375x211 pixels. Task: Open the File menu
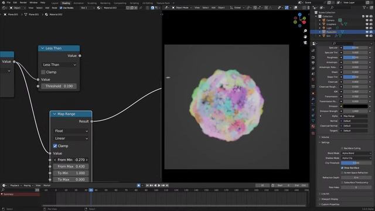point(9,2)
